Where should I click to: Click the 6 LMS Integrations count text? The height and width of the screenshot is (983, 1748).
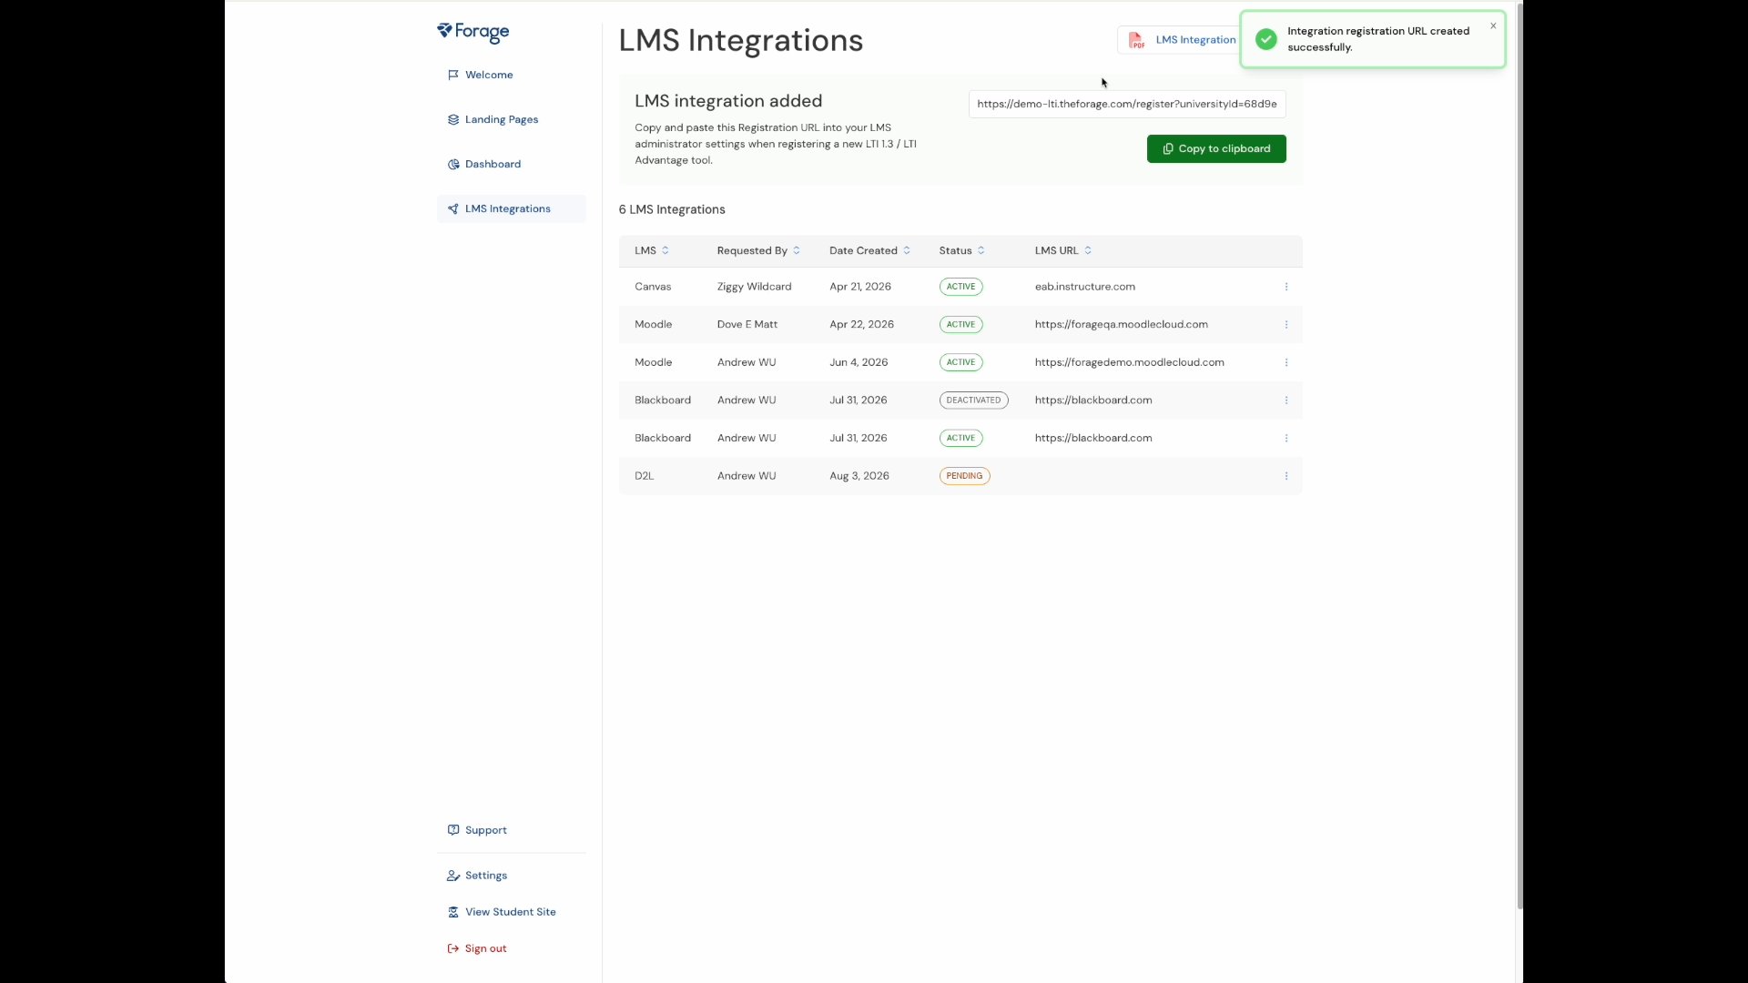(x=672, y=209)
